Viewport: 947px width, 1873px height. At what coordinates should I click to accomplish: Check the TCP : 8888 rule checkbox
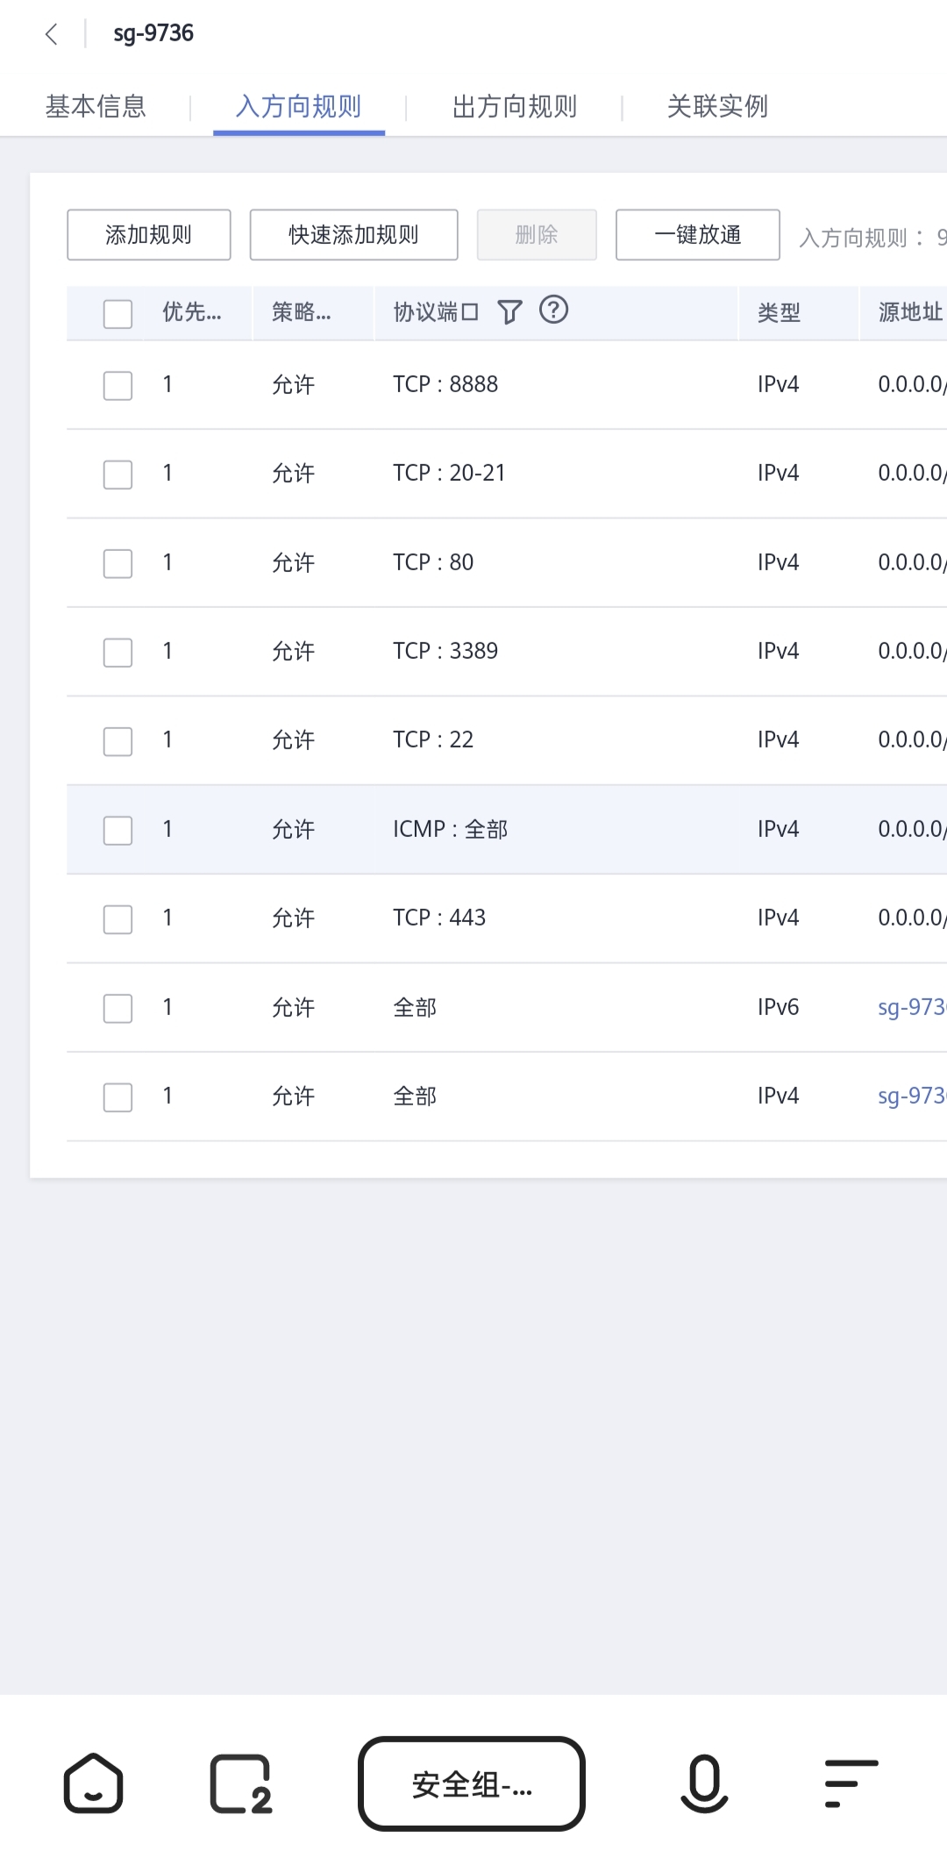click(117, 385)
